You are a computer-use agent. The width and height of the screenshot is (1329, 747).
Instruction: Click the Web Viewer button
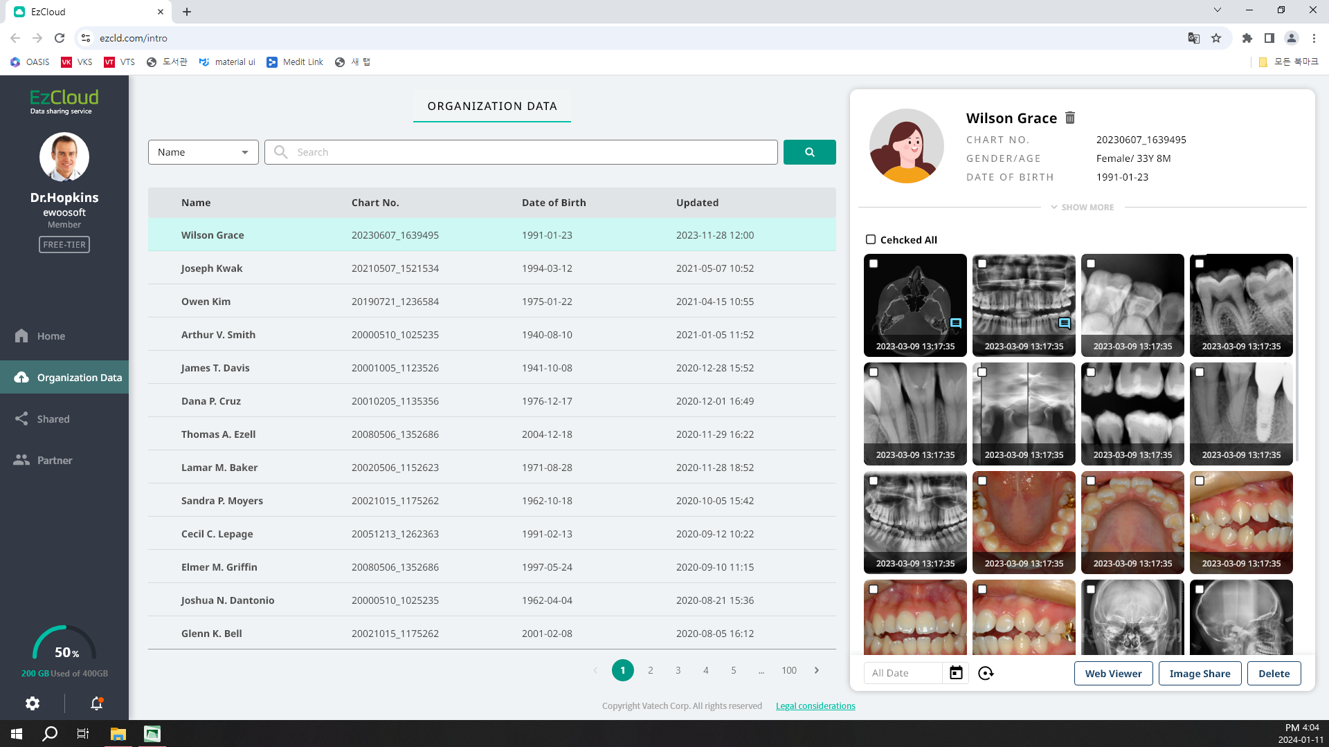pyautogui.click(x=1113, y=673)
